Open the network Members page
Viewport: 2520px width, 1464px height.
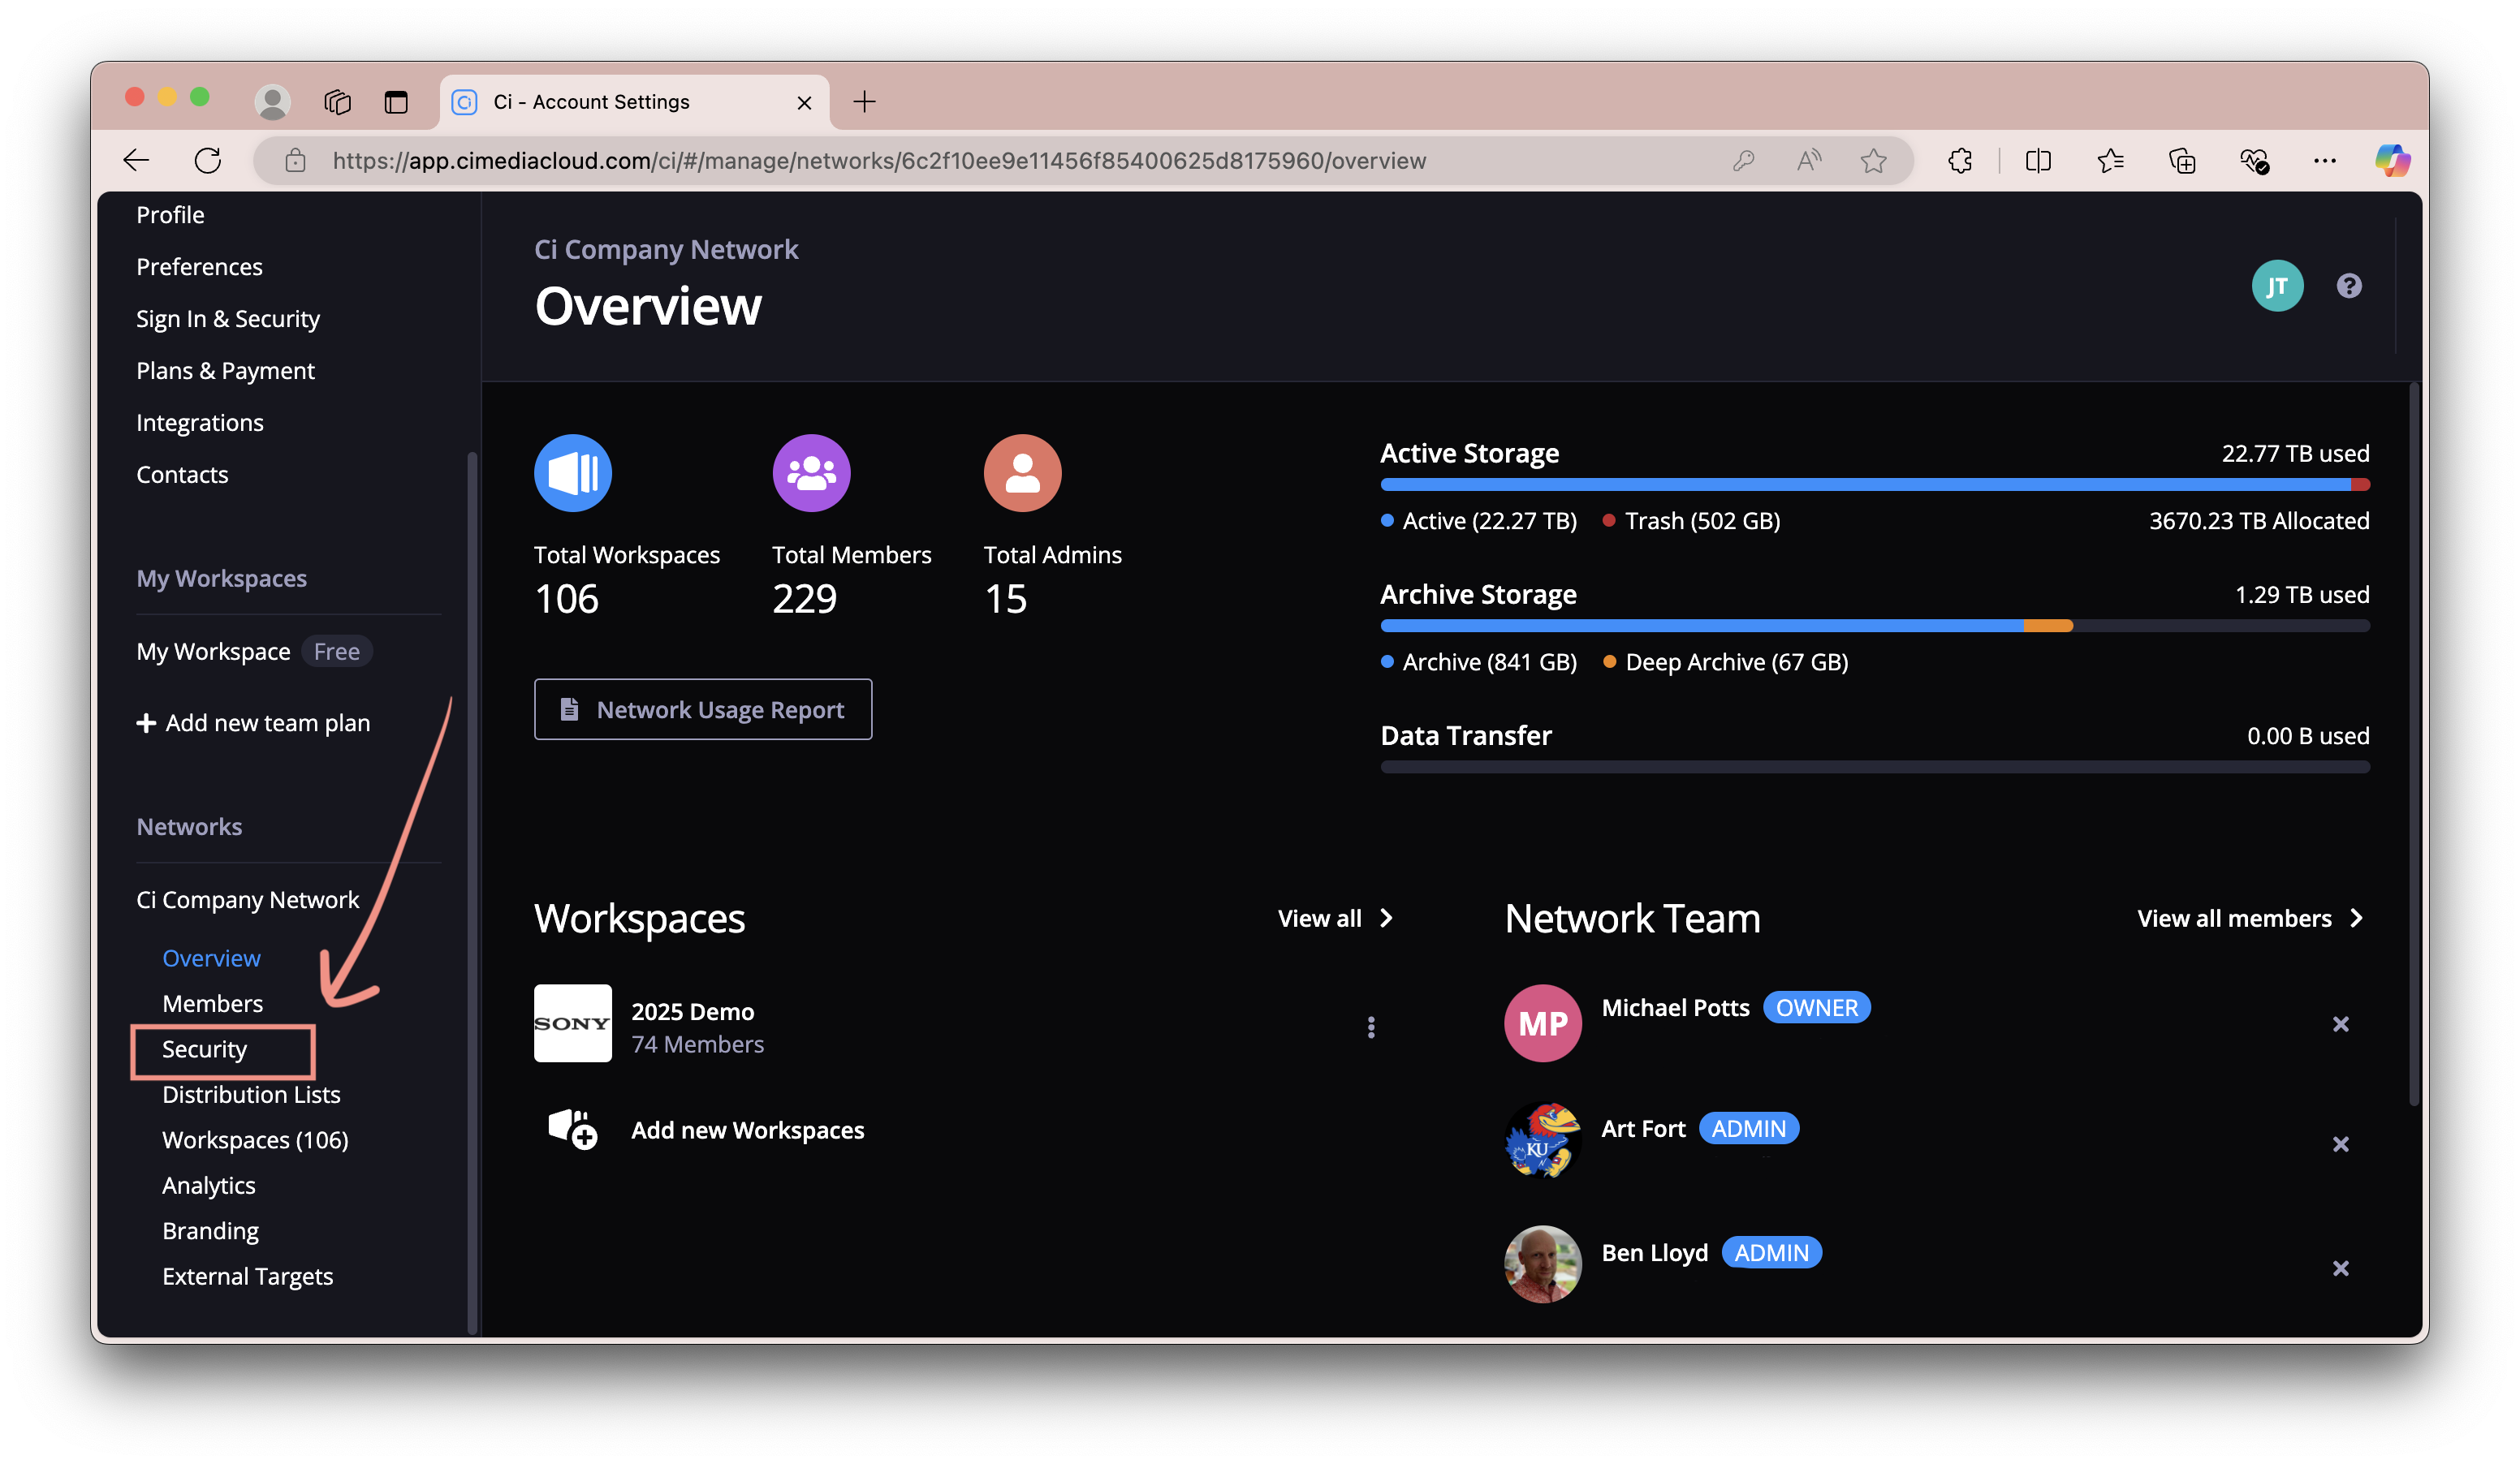(x=212, y=1003)
